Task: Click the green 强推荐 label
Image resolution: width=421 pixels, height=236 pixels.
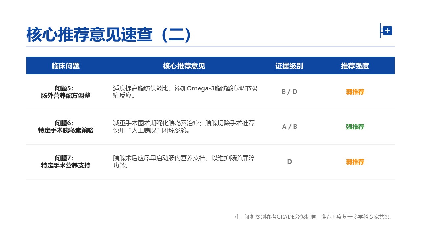Action: [x=355, y=127]
